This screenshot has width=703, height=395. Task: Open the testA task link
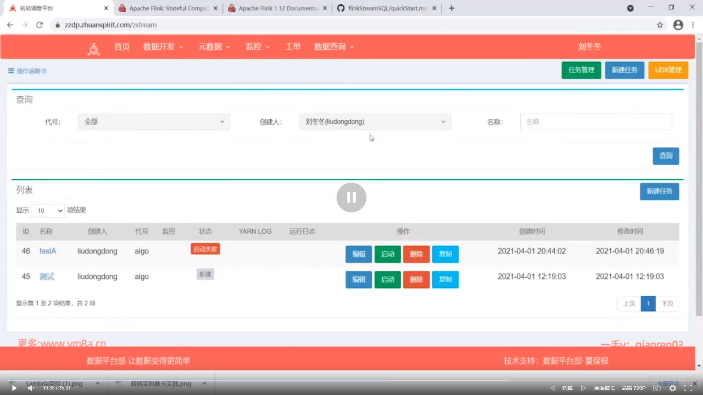pyautogui.click(x=48, y=251)
